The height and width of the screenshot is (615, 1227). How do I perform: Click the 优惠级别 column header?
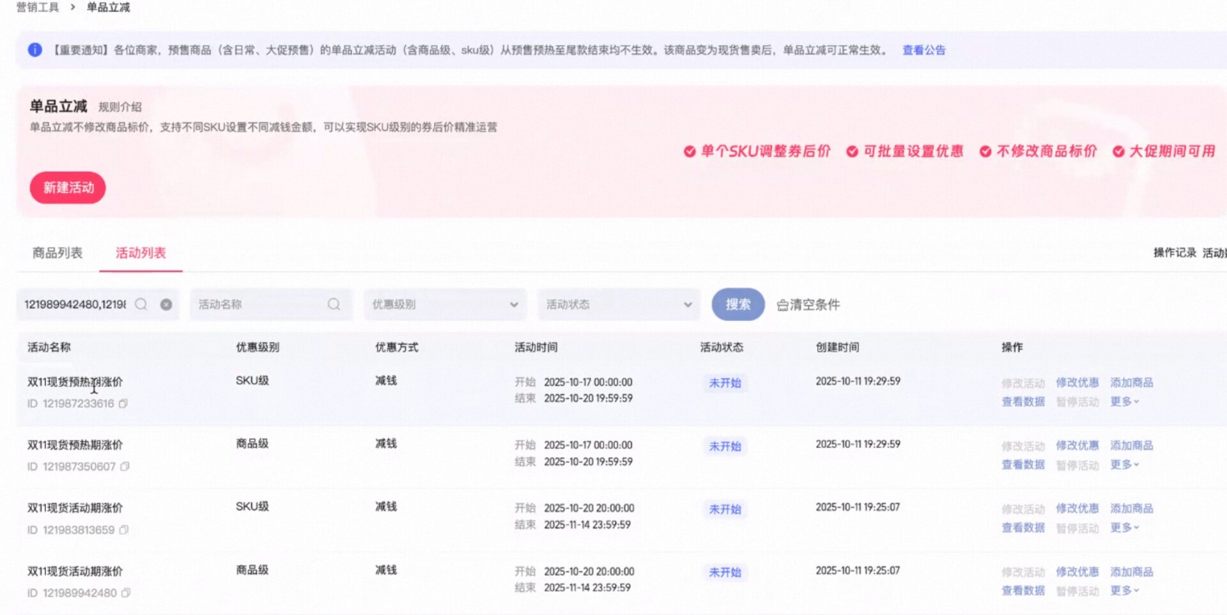pyautogui.click(x=258, y=347)
